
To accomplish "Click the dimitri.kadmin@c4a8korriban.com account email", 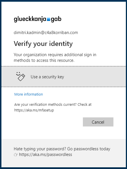I will tap(46, 33).
